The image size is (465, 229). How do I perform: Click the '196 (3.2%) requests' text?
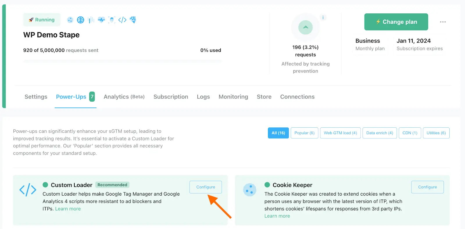[x=305, y=51]
